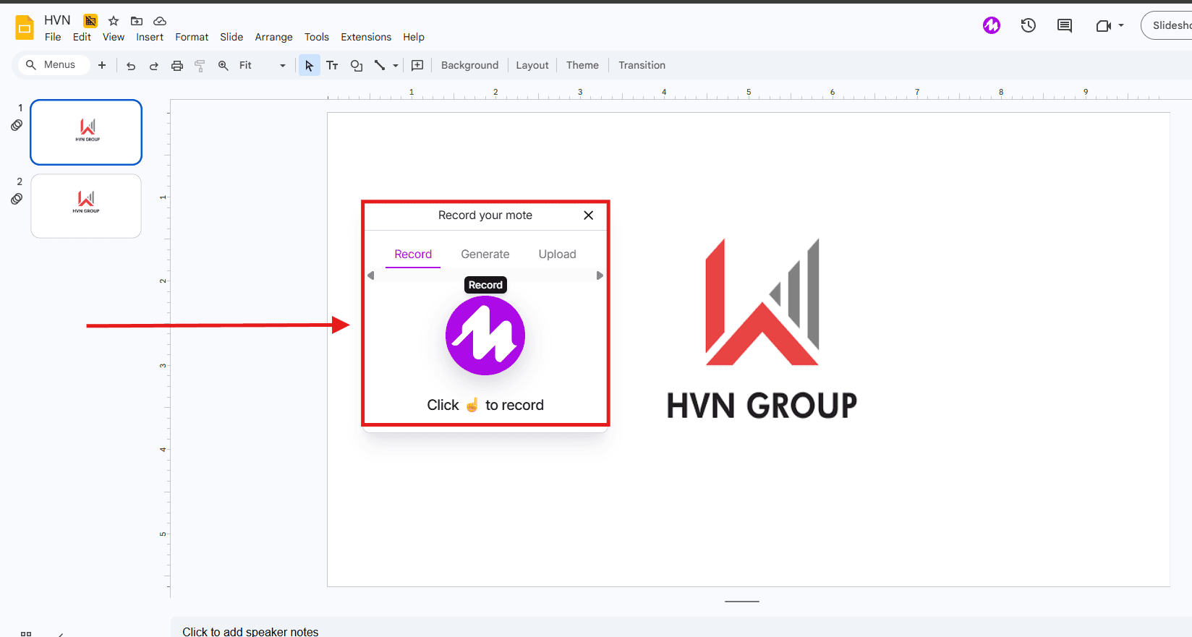This screenshot has width=1192, height=637.
Task: Click the linked icon beside slide 1
Action: (17, 125)
